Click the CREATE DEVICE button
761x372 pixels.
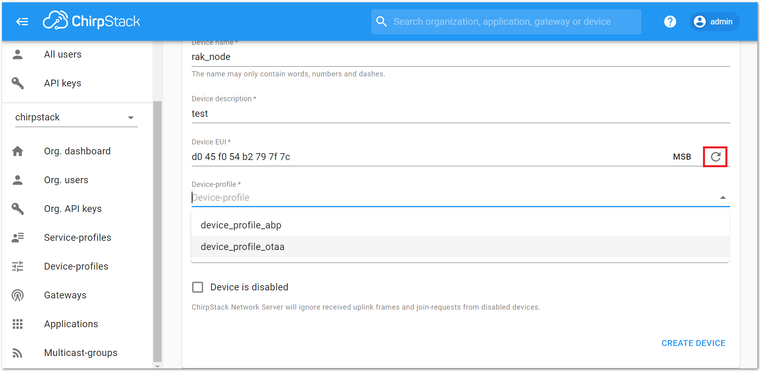[x=693, y=343]
